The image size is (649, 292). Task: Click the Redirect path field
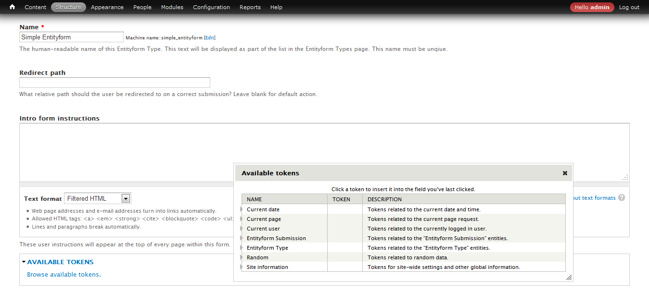click(115, 82)
